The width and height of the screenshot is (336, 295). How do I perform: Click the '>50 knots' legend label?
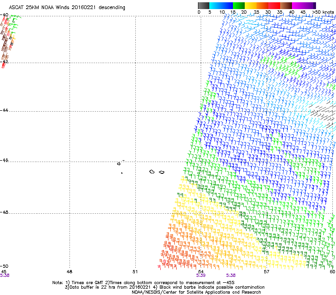(x=323, y=12)
